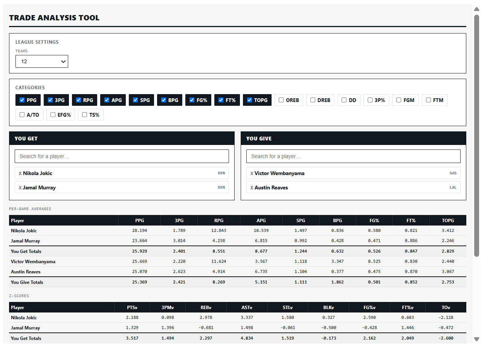Click the Trade Analysis Tool title

[54, 18]
